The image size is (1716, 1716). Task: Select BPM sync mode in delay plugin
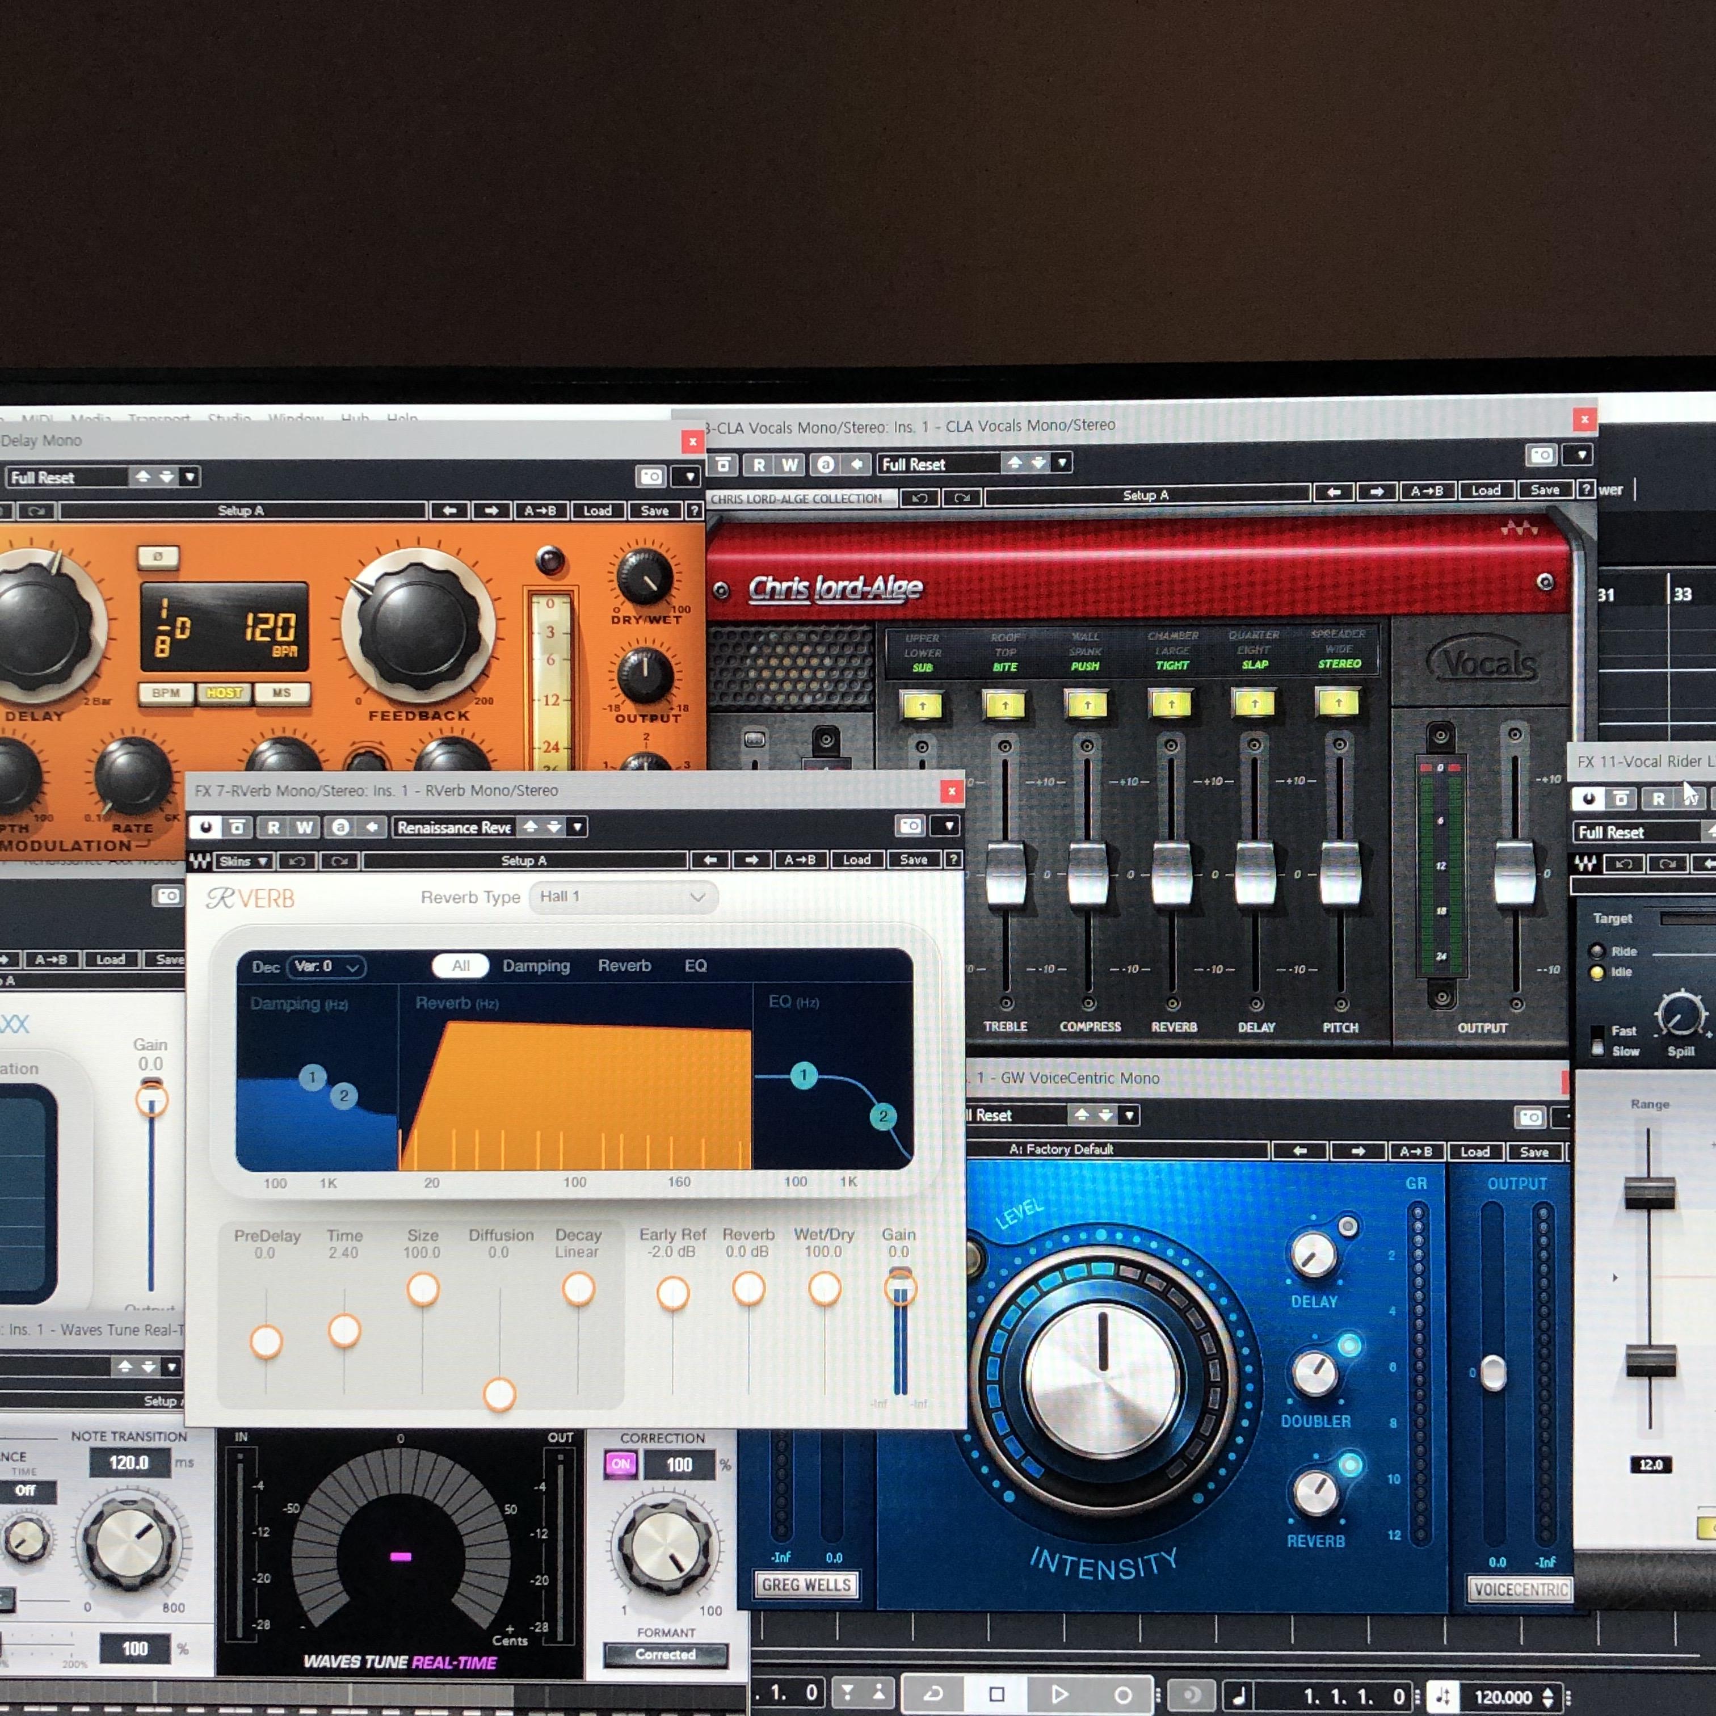pos(166,693)
